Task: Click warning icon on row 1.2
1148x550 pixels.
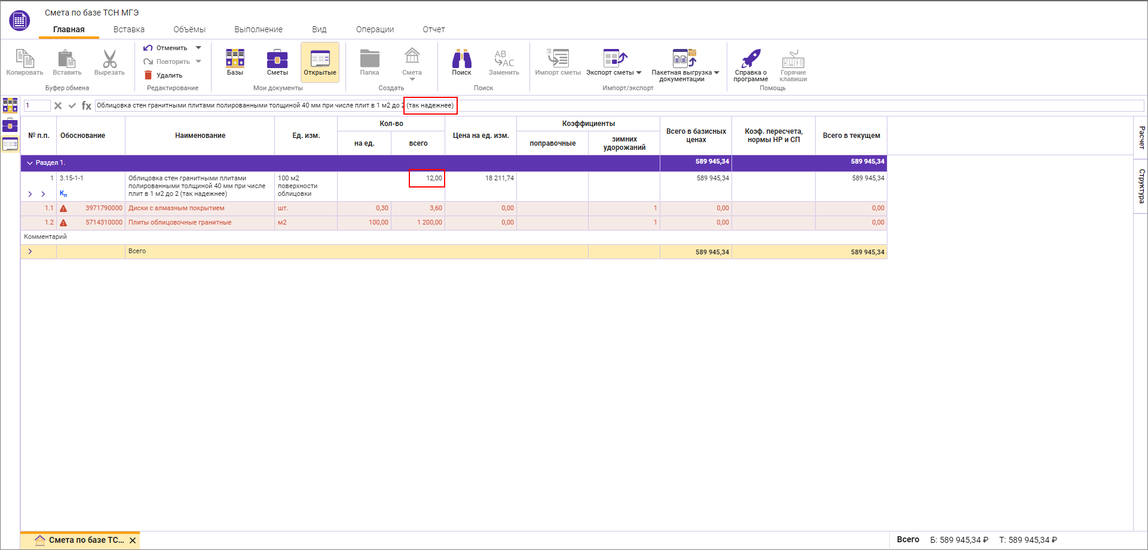Action: tap(63, 223)
